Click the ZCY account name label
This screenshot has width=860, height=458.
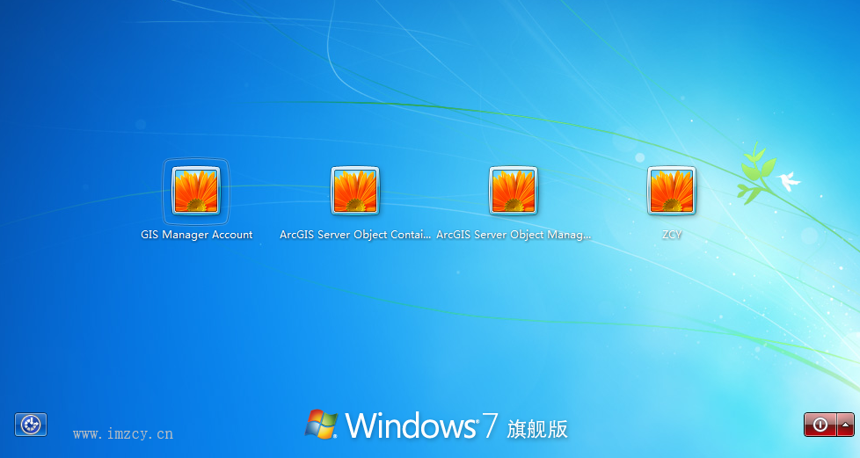[672, 235]
